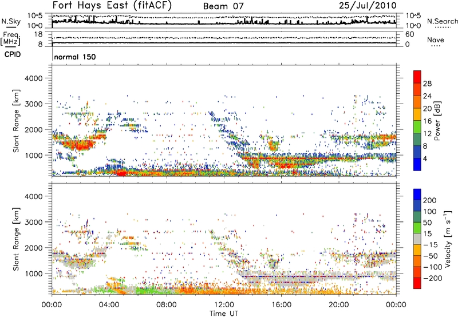Pick the light green 12–16 dB power colorbar segment

(x=417, y=127)
